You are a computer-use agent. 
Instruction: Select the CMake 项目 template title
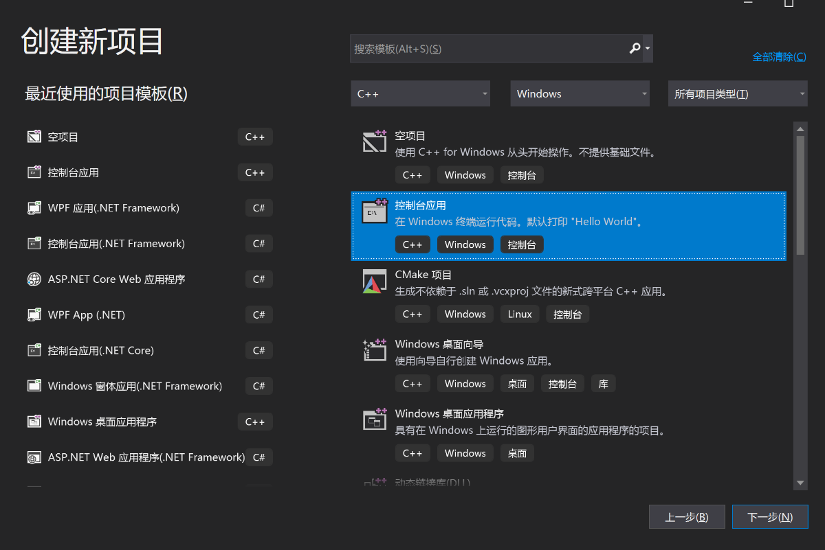423,275
